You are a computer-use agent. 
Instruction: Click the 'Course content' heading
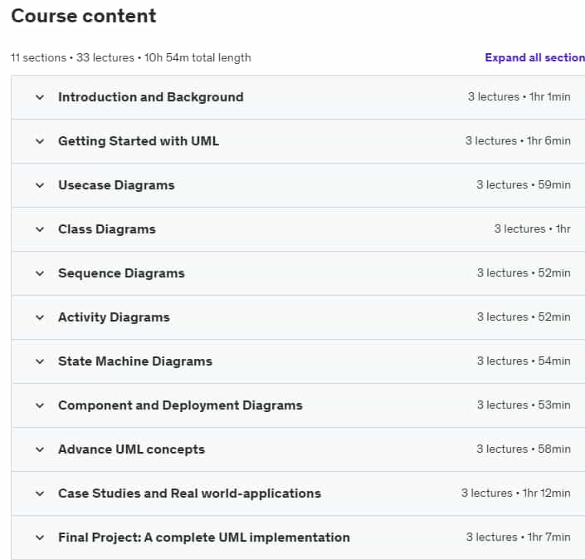tap(84, 16)
